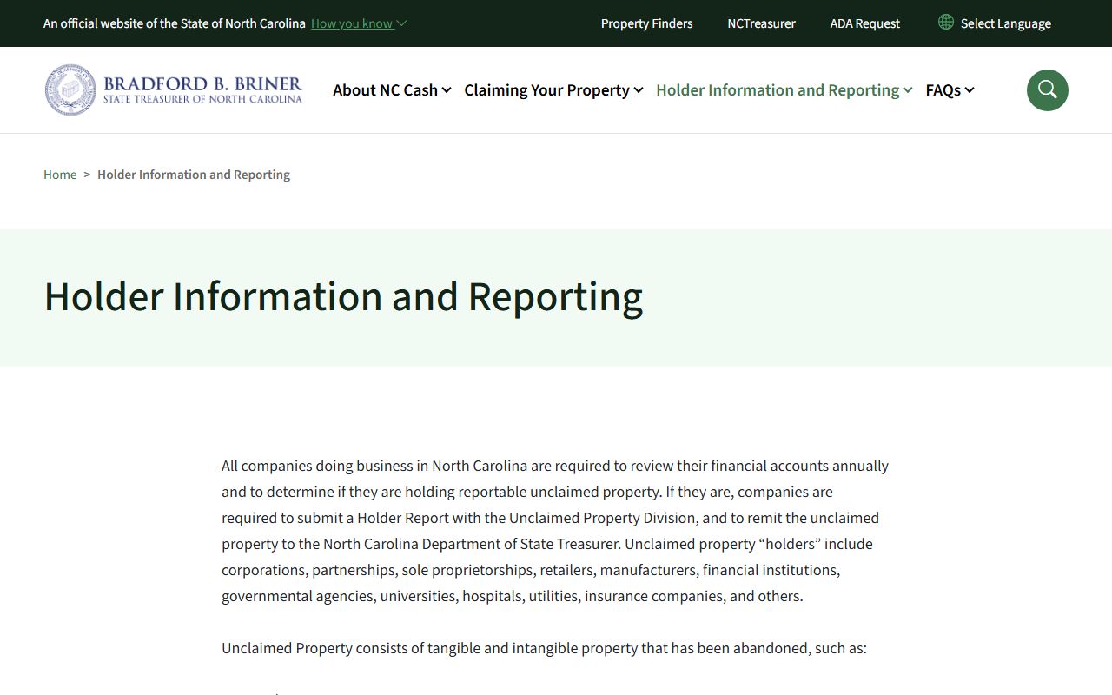
Task: Click the Holder Information and Reporting breadcrumb text
Action: click(x=194, y=175)
